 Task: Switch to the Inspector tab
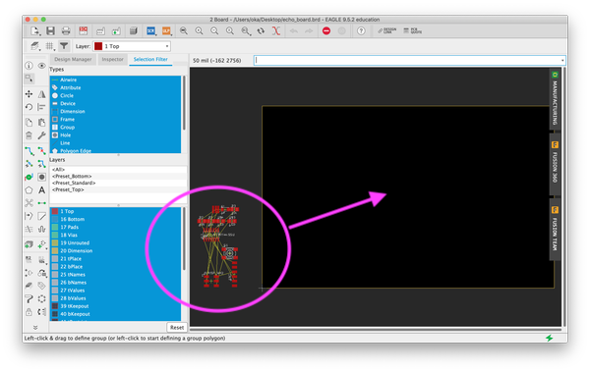[112, 59]
